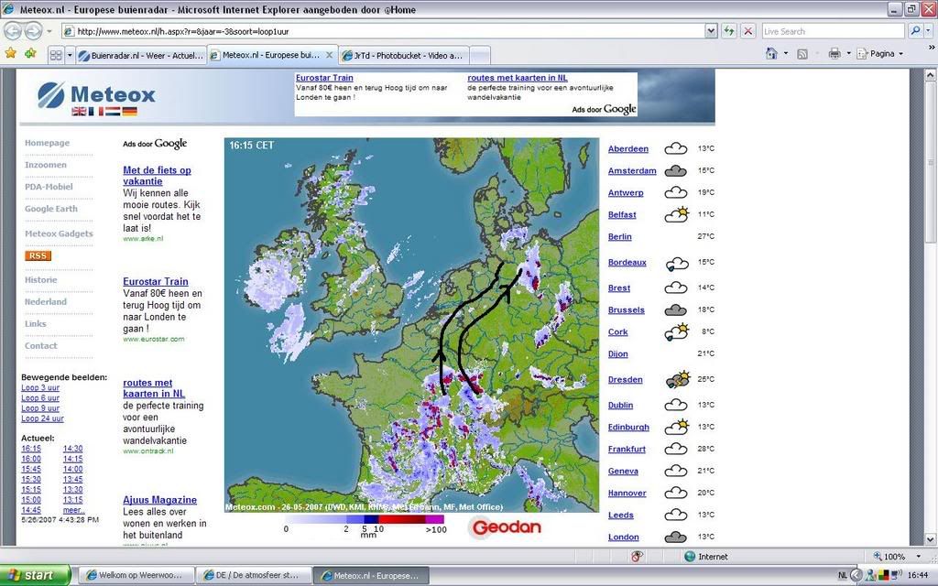Click the page scrollbar down arrow

click(931, 538)
